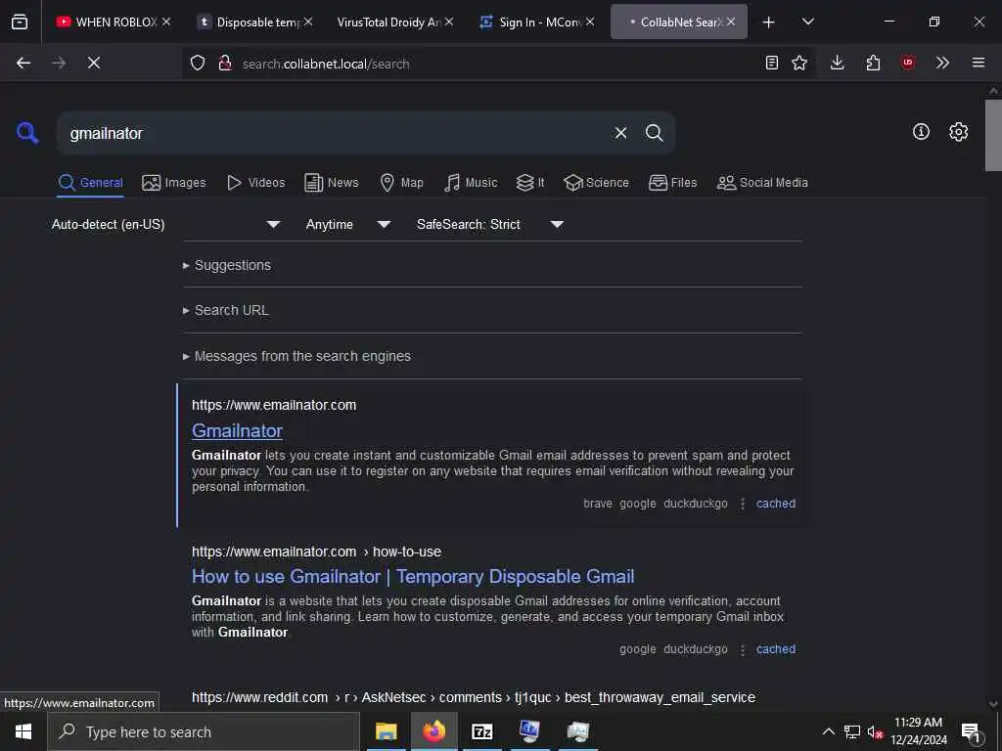This screenshot has width=1002, height=751.
Task: Switch to News category
Action: coord(332,183)
